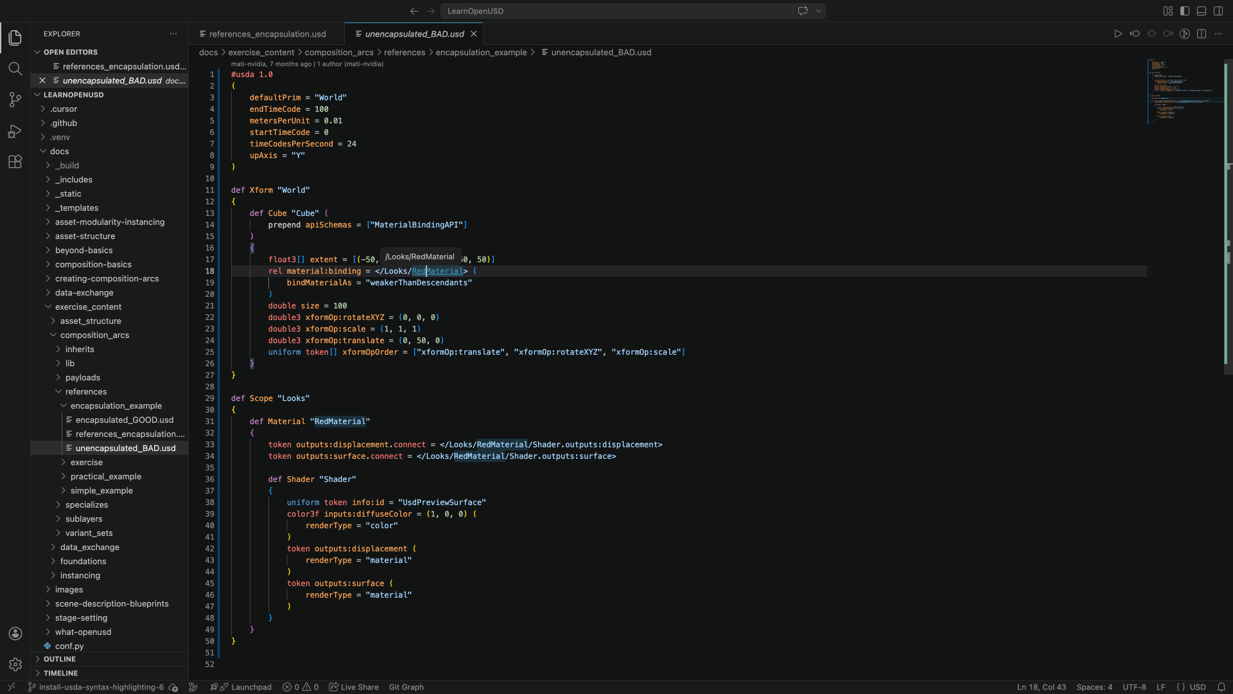Click breadcrumb item exercise_content

pyautogui.click(x=261, y=53)
